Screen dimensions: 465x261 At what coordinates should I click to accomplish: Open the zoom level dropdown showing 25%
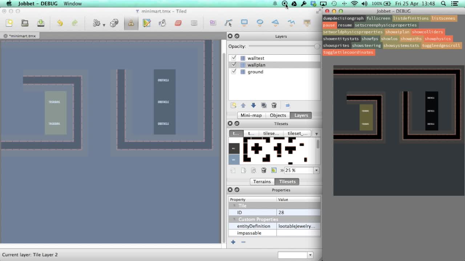click(x=316, y=170)
